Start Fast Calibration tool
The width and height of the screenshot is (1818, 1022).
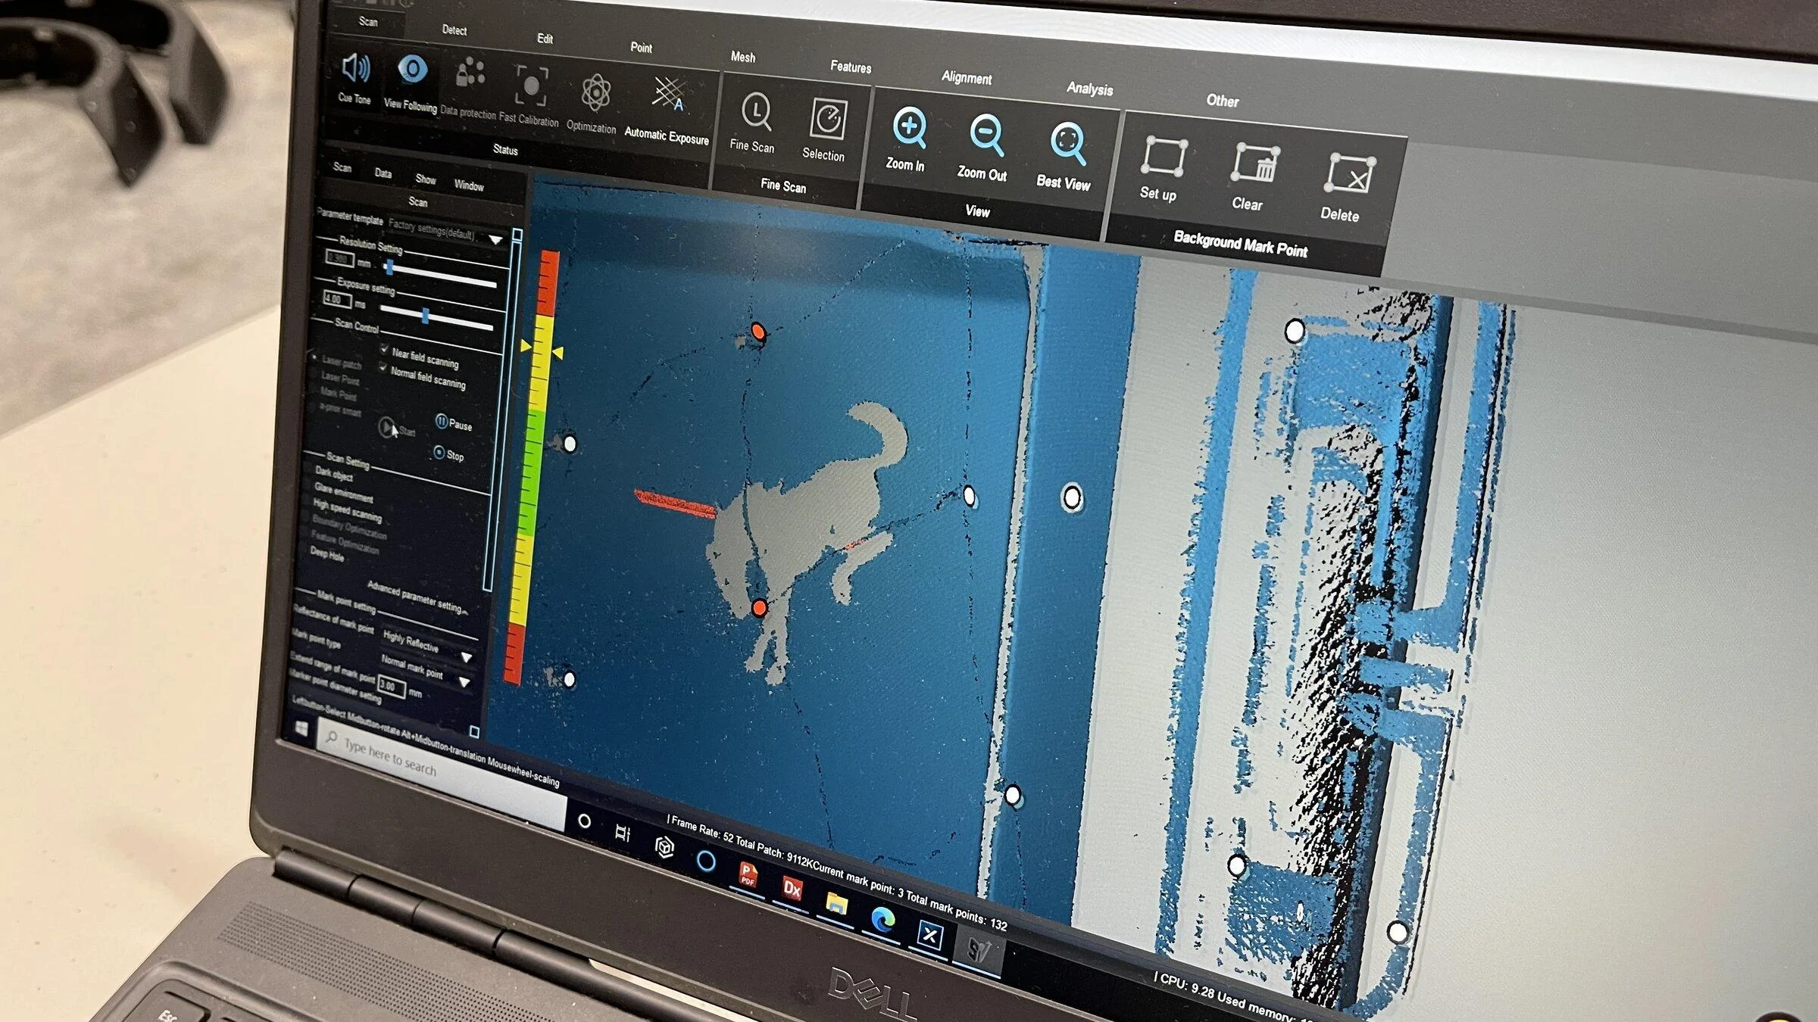(531, 84)
